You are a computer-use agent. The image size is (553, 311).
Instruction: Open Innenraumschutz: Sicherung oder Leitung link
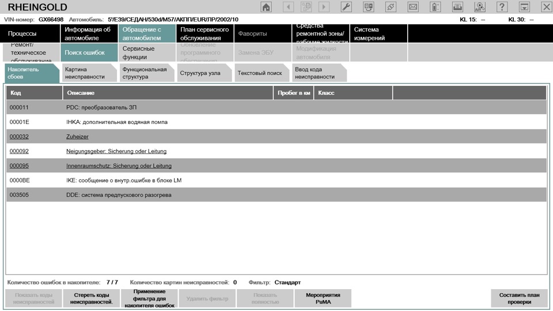(119, 166)
